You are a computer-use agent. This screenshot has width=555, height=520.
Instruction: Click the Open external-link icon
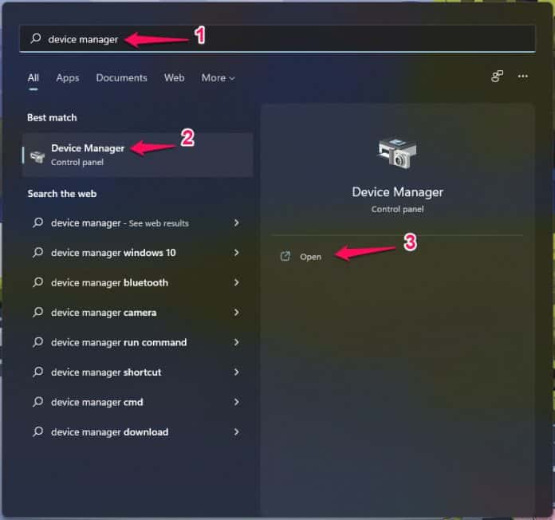tap(285, 256)
